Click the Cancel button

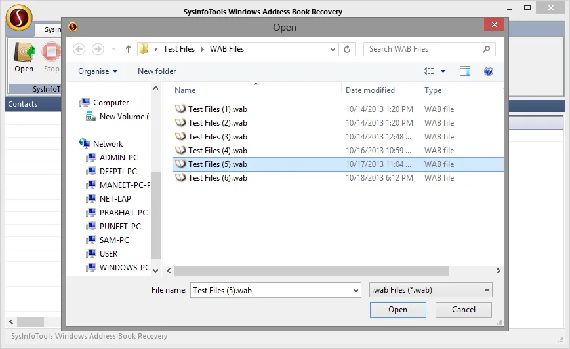click(464, 310)
